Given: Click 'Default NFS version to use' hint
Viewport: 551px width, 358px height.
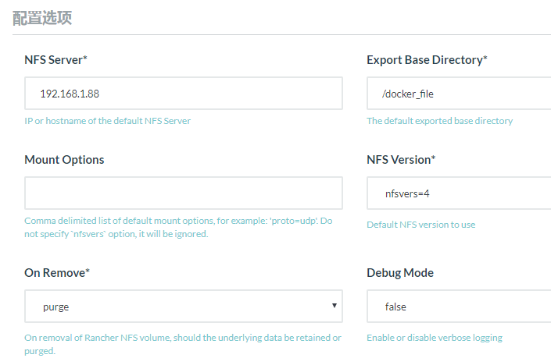Looking at the screenshot, I should pyautogui.click(x=420, y=225).
